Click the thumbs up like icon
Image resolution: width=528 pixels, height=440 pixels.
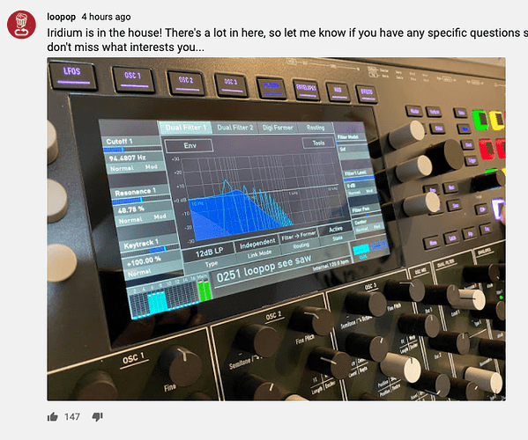coord(53,417)
